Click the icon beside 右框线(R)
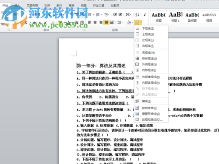Screen dimensions: 219x164 tap(137, 46)
